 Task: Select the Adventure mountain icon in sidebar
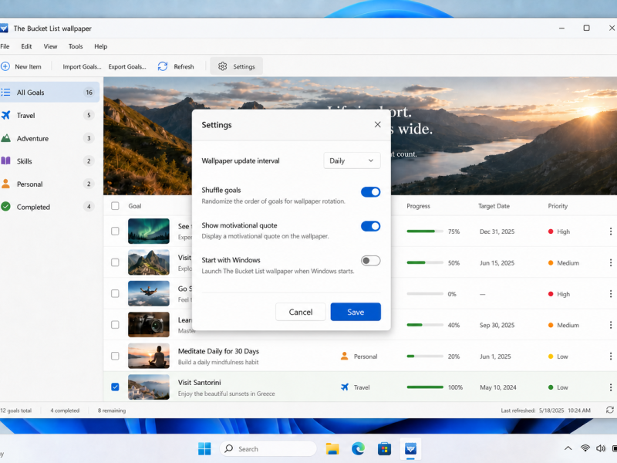[6, 138]
